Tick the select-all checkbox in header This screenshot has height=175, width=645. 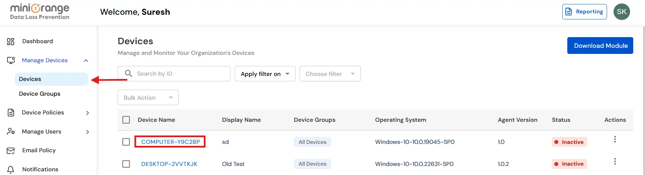coord(126,120)
